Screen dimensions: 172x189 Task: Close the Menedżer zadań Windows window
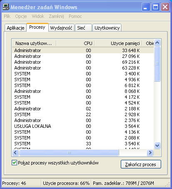(165, 7)
